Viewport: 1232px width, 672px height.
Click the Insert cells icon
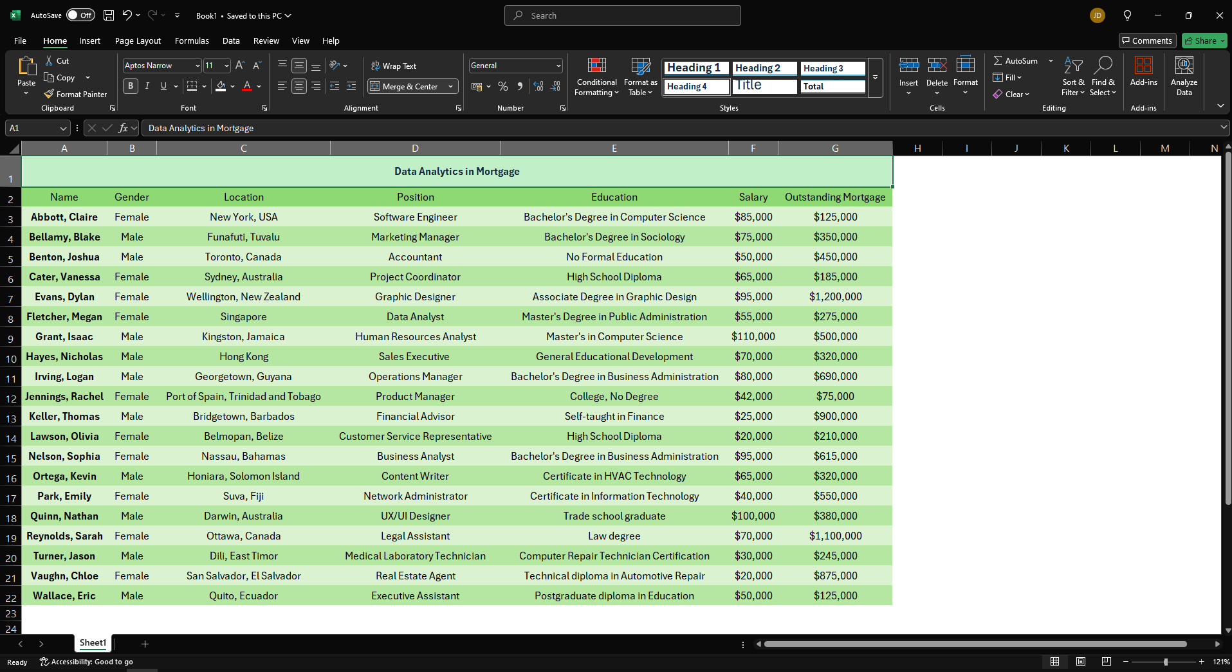coord(908,66)
